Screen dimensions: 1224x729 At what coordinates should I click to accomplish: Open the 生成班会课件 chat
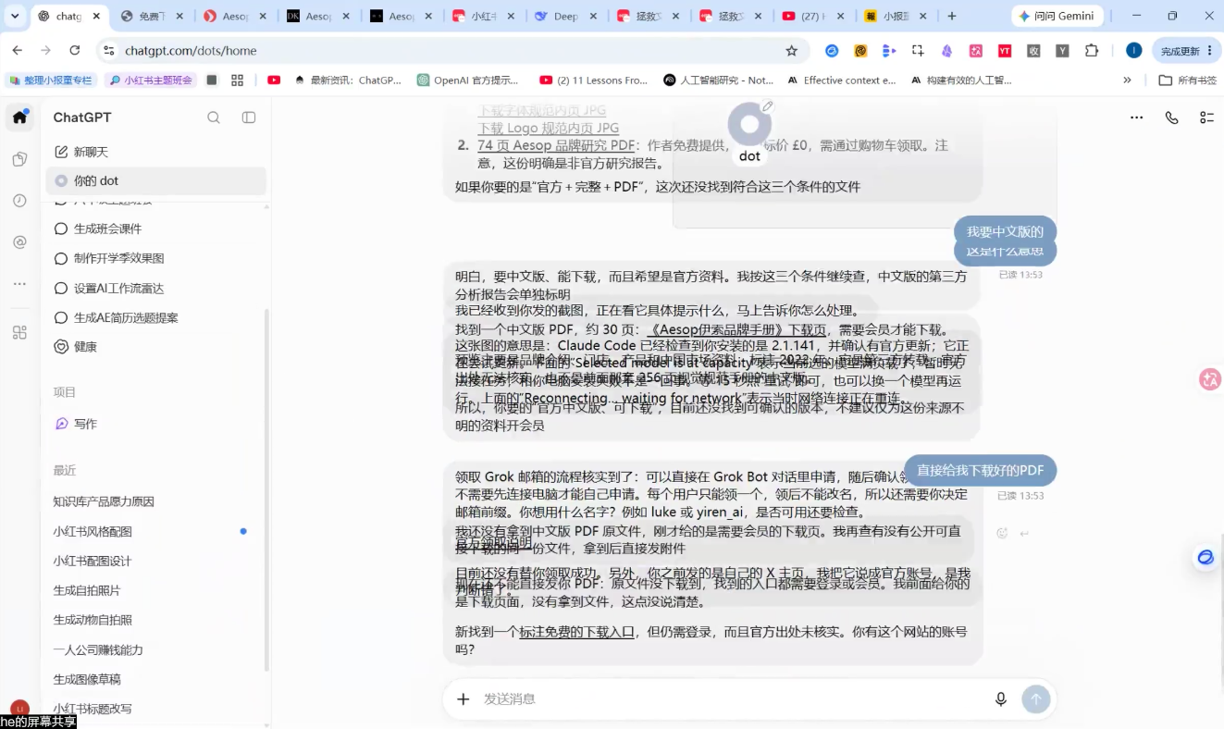coord(155,229)
